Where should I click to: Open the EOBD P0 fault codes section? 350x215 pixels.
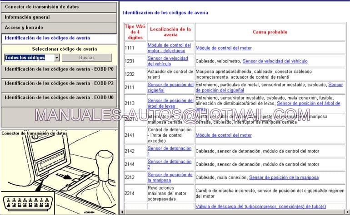click(x=59, y=72)
